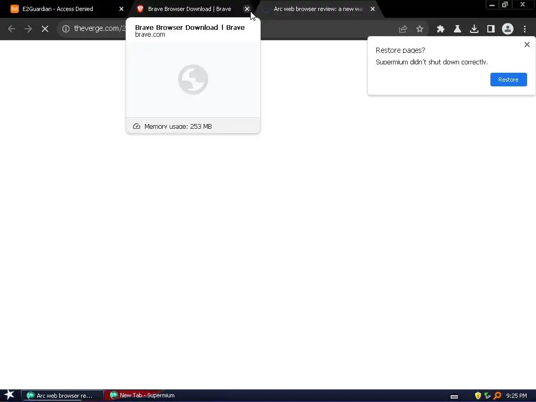Click the yellow shield tray icon
Image resolution: width=536 pixels, height=402 pixels.
point(478,396)
